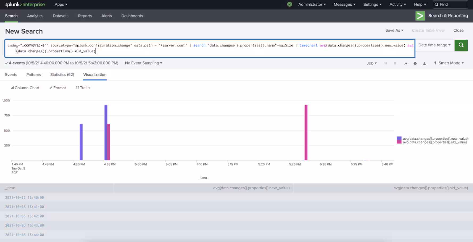Click the Pause job icon
The height and width of the screenshot is (242, 473).
[x=385, y=63]
